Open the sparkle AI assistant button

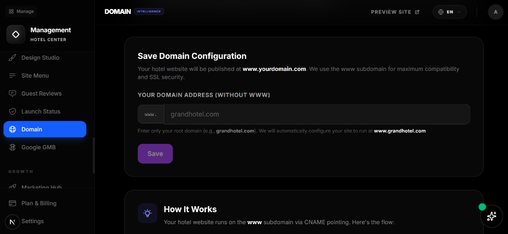(x=492, y=216)
